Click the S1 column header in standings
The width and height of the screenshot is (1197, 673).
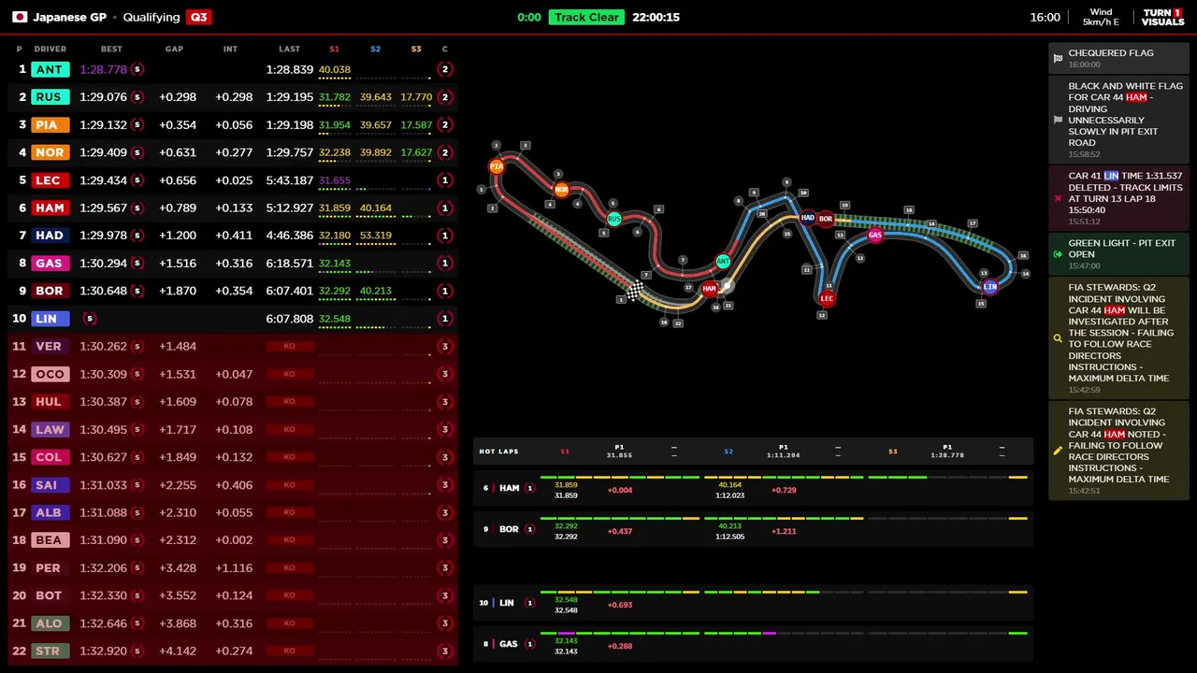pyautogui.click(x=334, y=49)
